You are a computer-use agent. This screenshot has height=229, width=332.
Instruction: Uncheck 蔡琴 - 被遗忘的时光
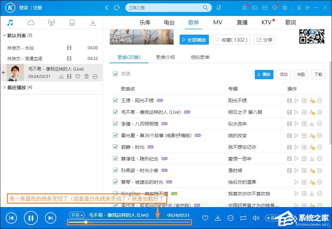point(115,182)
